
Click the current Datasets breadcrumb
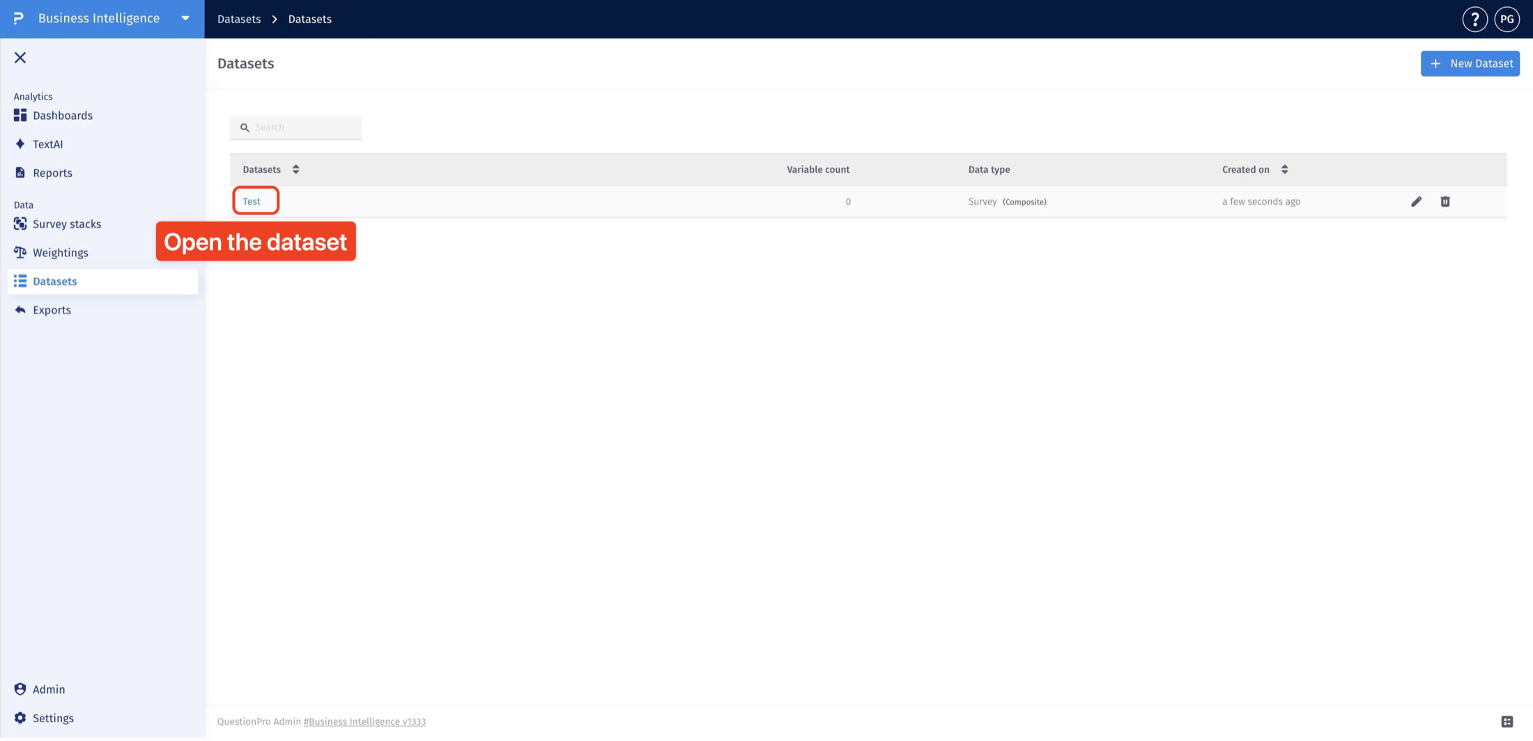click(x=310, y=19)
